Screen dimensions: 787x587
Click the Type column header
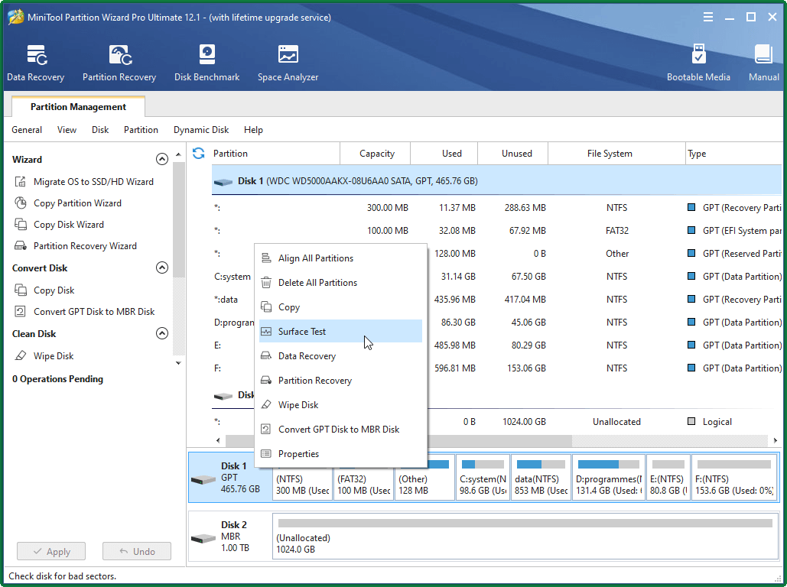click(733, 154)
